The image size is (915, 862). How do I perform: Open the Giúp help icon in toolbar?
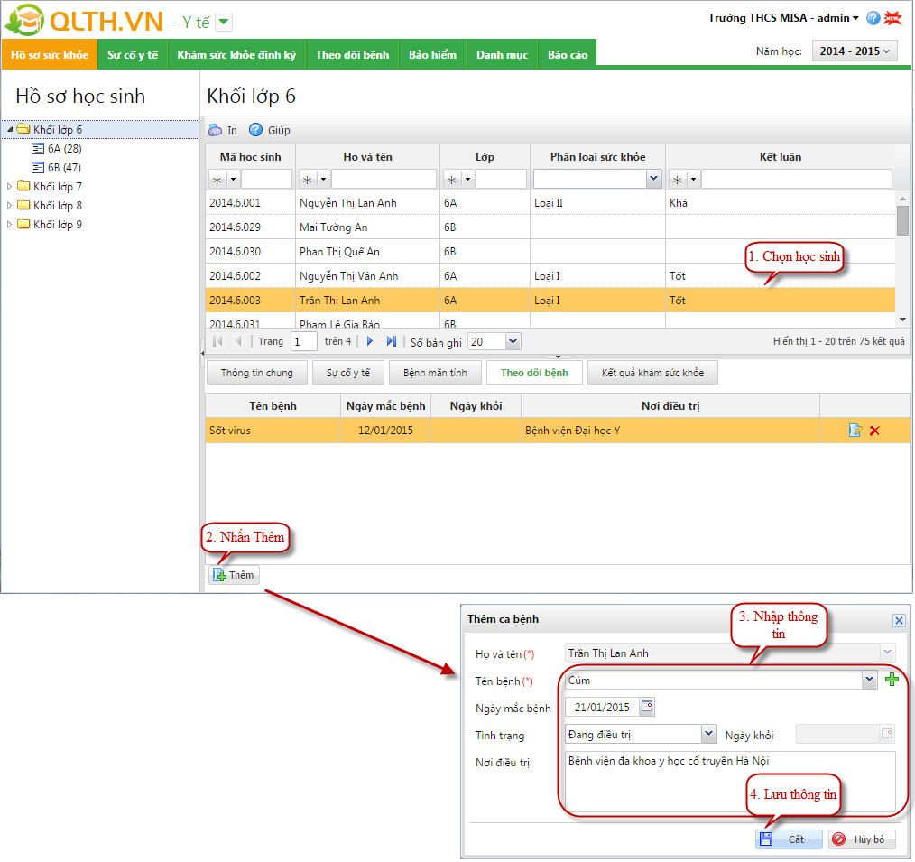[x=255, y=130]
